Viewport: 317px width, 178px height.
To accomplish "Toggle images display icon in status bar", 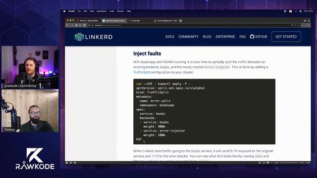I will point(267,163).
